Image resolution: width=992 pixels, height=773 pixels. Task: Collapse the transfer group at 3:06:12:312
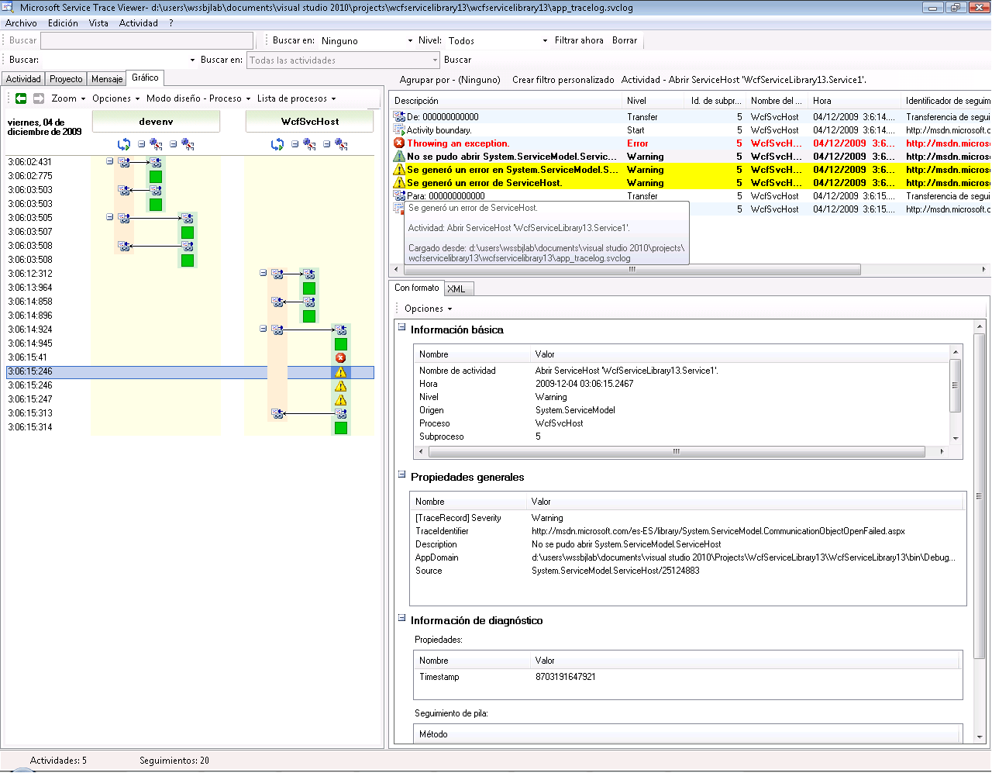coord(263,274)
